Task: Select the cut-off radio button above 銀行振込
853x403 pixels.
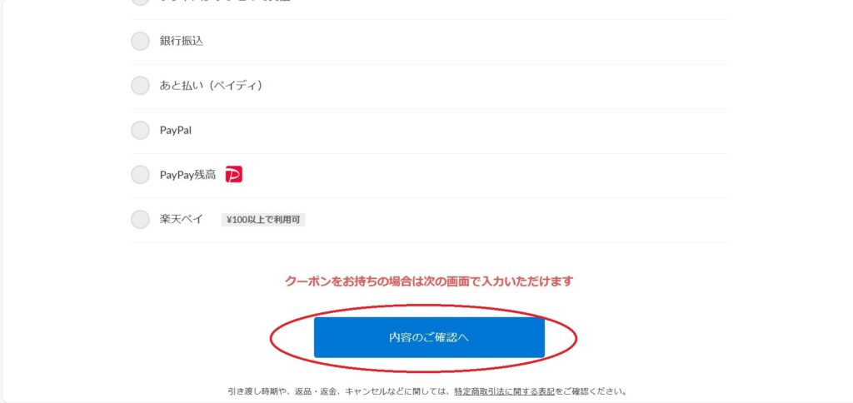Action: [140, 2]
